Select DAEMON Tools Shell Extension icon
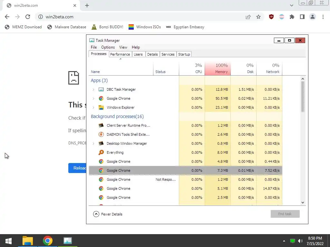The height and width of the screenshot is (247, 330). click(x=101, y=134)
